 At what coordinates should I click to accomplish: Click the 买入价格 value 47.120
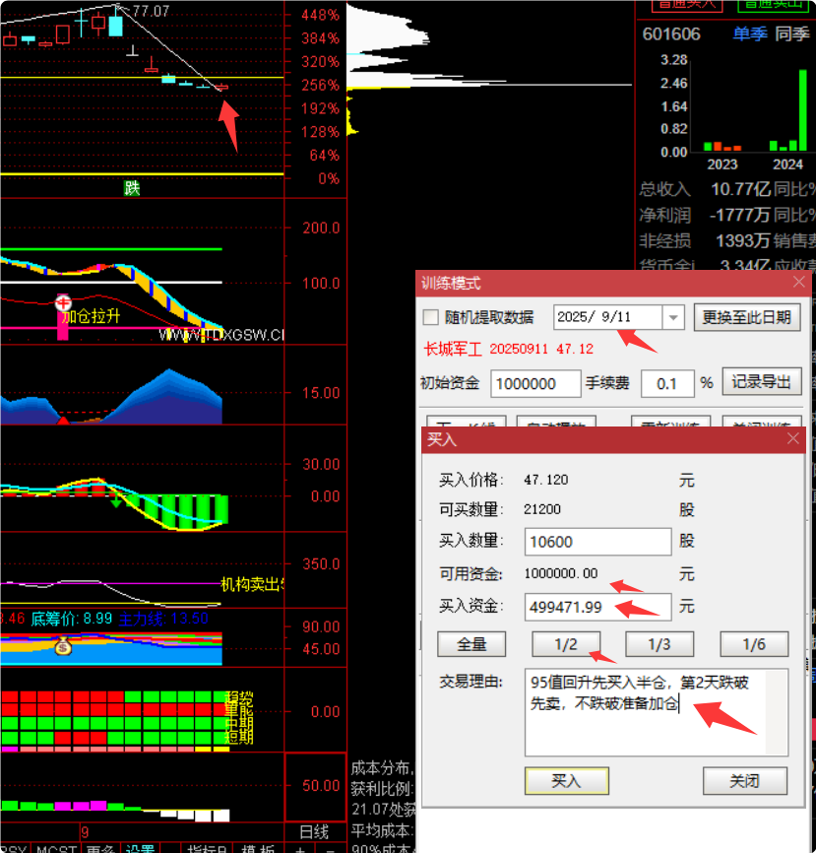(546, 480)
